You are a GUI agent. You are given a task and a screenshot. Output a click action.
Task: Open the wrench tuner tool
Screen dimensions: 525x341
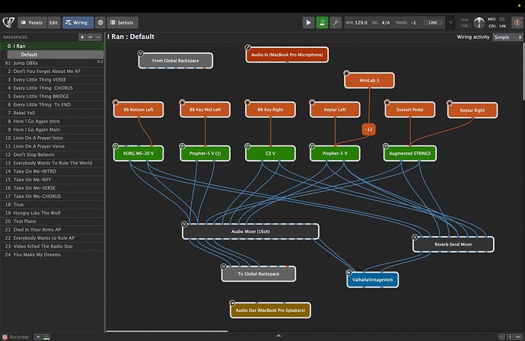[336, 22]
